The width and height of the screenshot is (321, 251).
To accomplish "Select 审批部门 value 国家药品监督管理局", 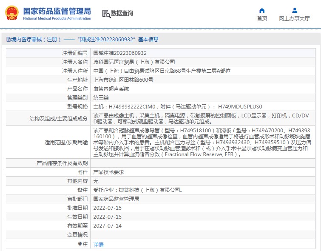I will [x=116, y=199].
